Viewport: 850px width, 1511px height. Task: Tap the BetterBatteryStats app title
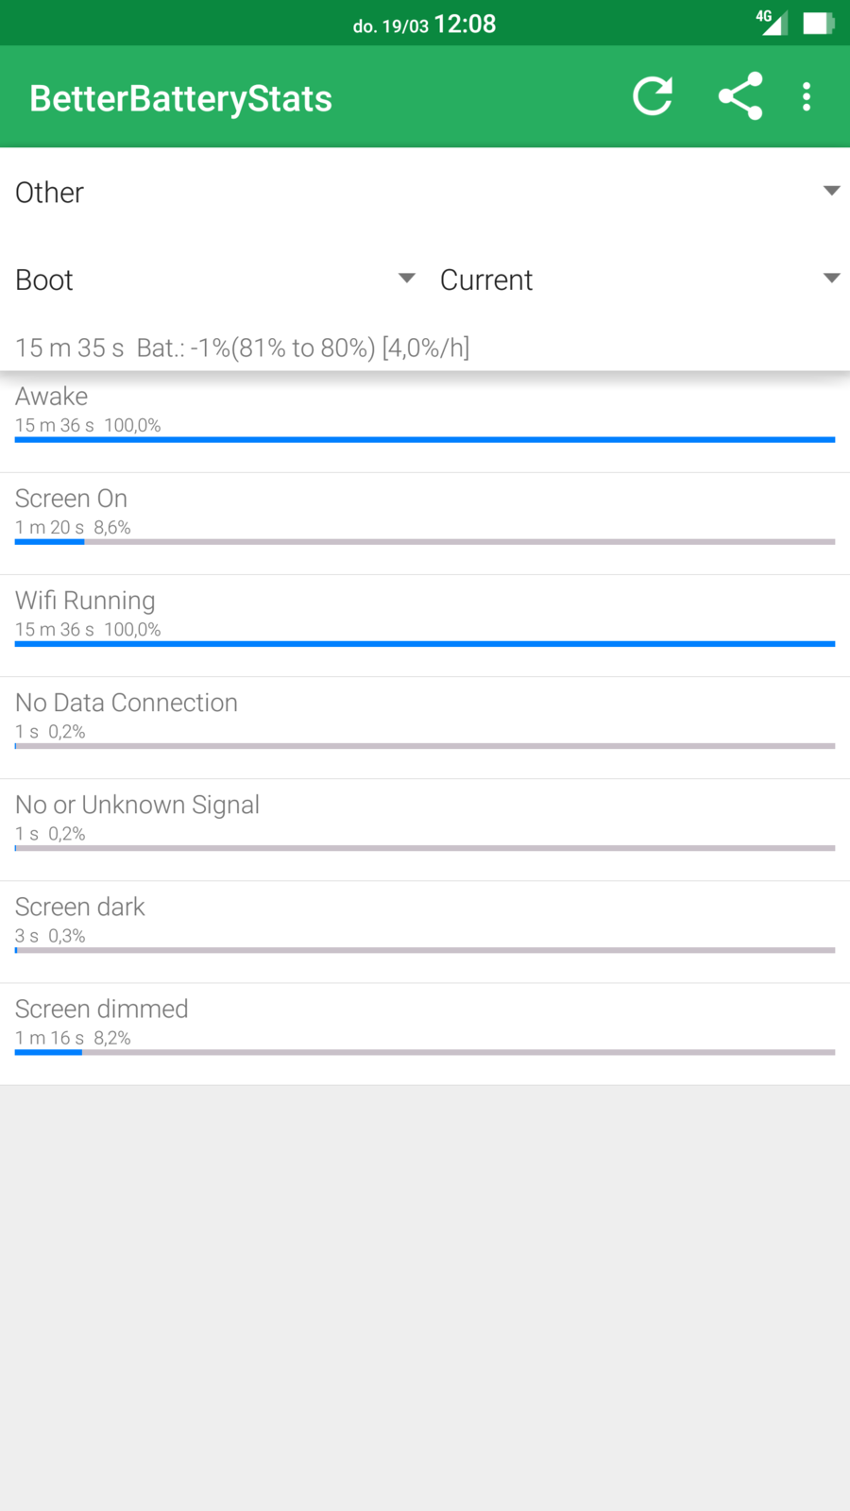[x=180, y=98]
